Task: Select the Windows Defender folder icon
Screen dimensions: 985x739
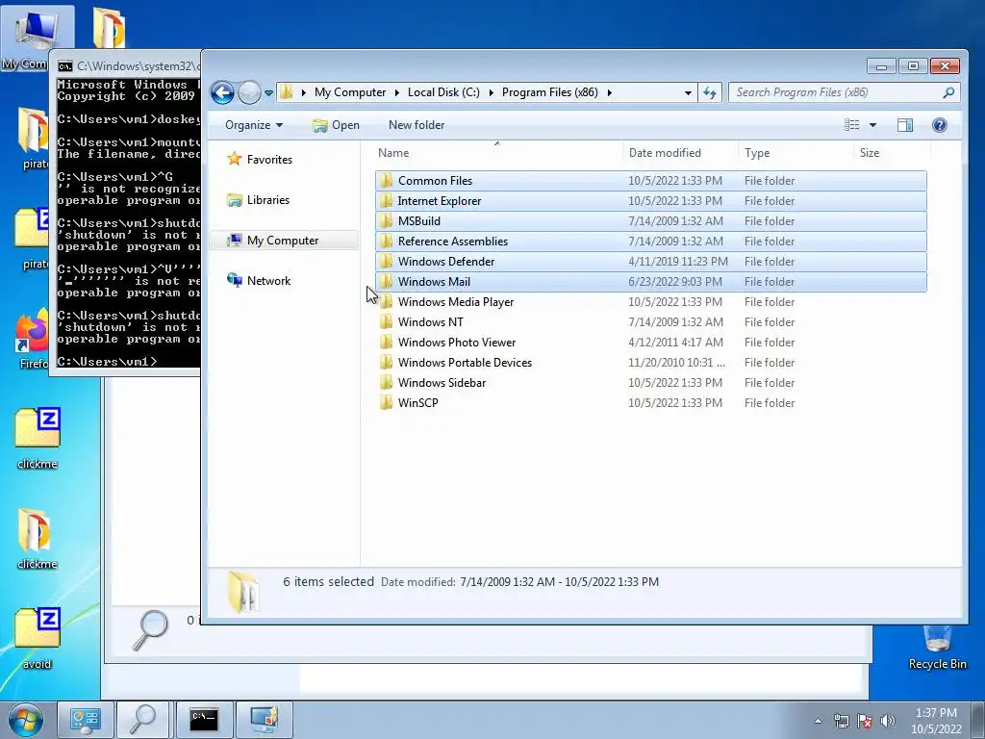Action: click(x=386, y=261)
